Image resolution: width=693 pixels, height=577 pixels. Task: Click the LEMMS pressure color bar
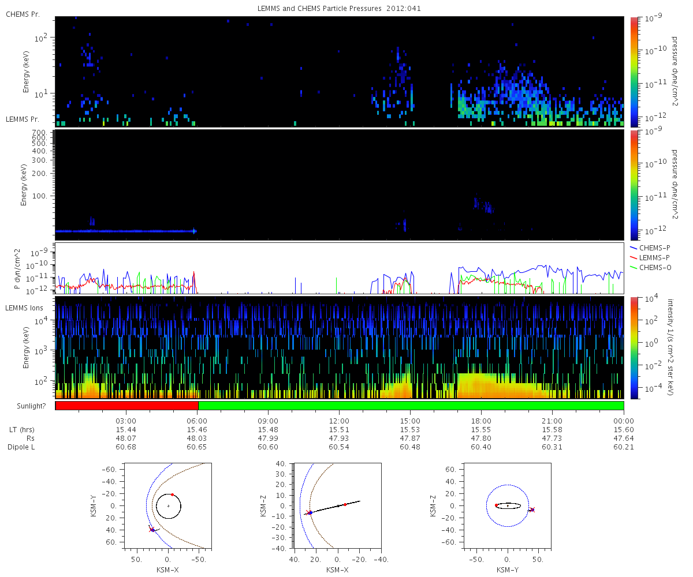[635, 185]
